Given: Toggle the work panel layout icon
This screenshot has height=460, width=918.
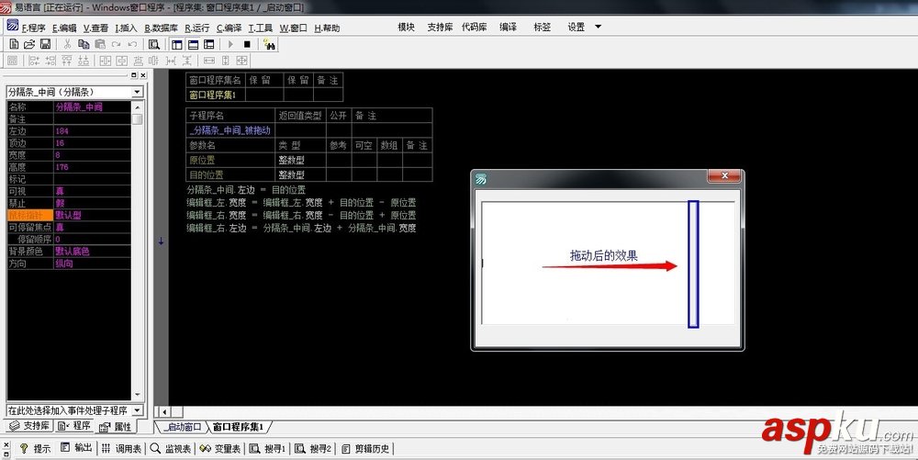Looking at the screenshot, I should pyautogui.click(x=177, y=44).
